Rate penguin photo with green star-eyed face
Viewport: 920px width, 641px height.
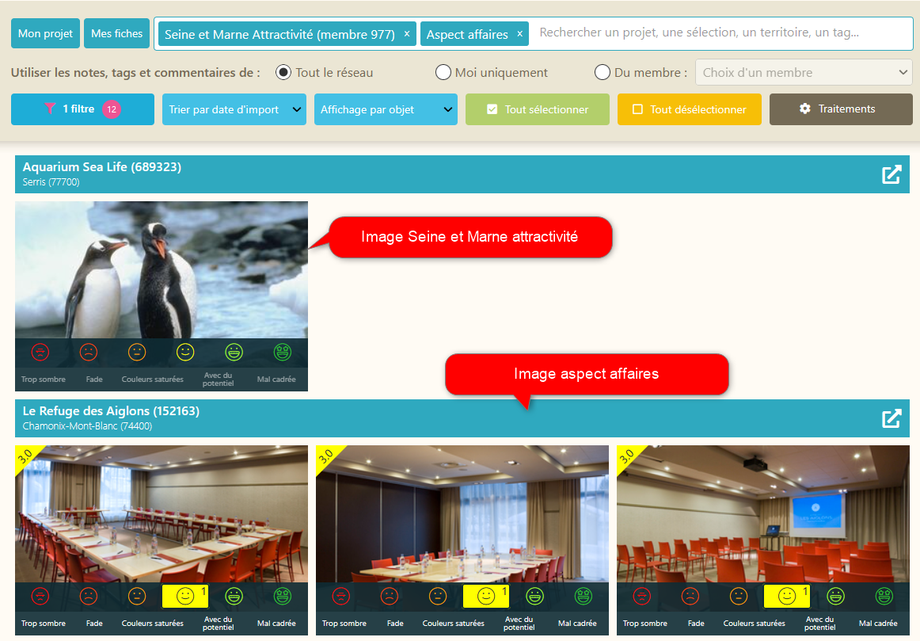[x=282, y=353]
